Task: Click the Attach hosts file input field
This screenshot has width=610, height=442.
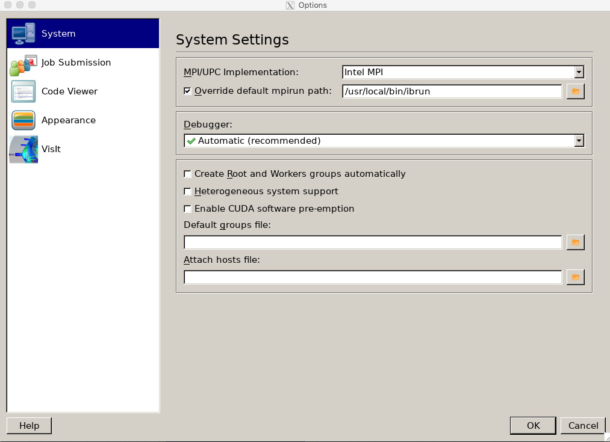Action: pyautogui.click(x=373, y=277)
